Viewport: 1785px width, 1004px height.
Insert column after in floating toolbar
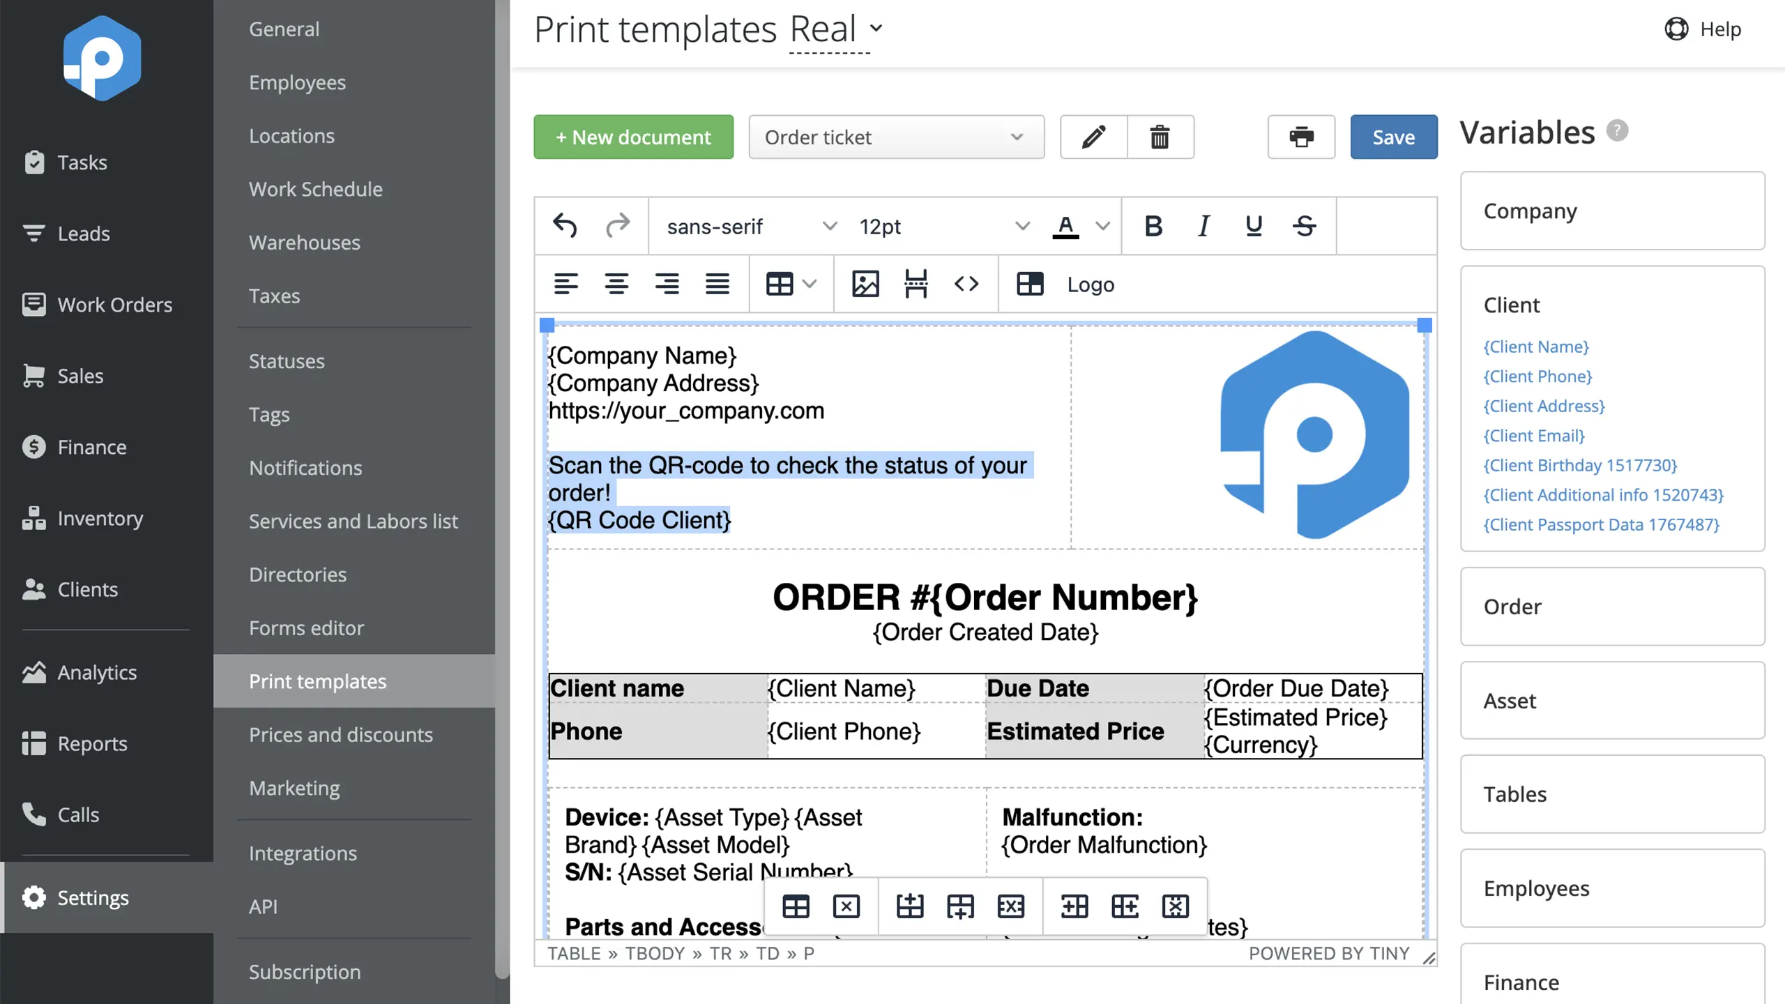(x=1125, y=906)
